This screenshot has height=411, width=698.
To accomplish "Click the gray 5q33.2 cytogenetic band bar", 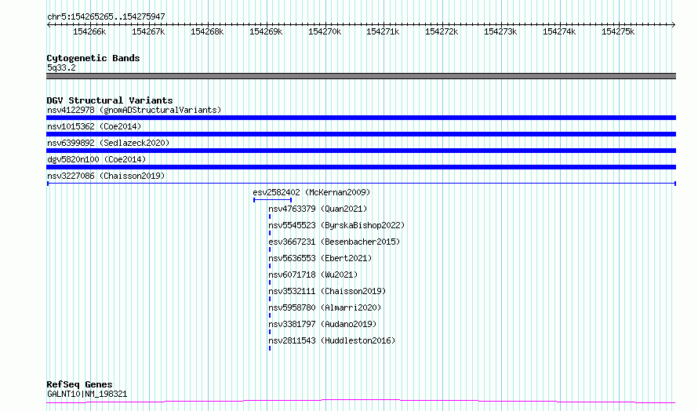I will coord(361,76).
